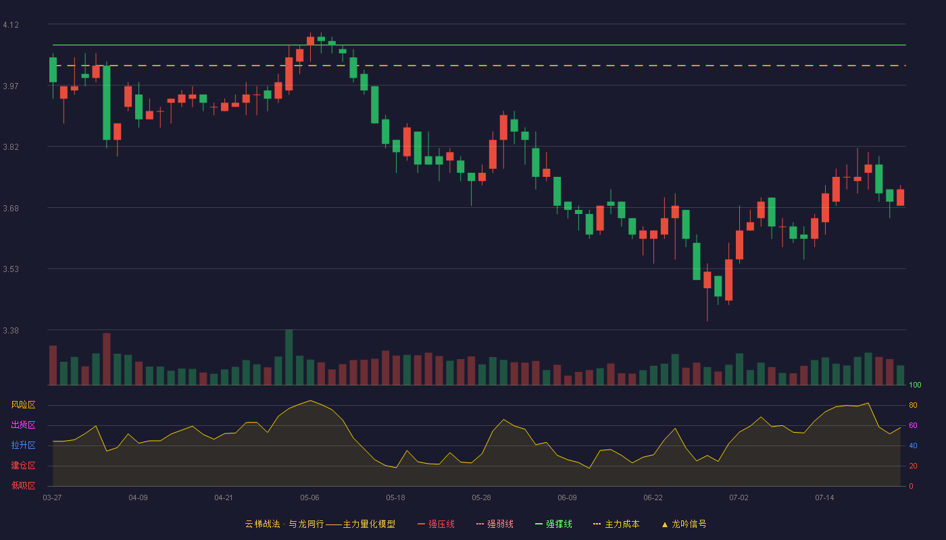
Task: Click the 06-22 date label
Action: pyautogui.click(x=653, y=497)
